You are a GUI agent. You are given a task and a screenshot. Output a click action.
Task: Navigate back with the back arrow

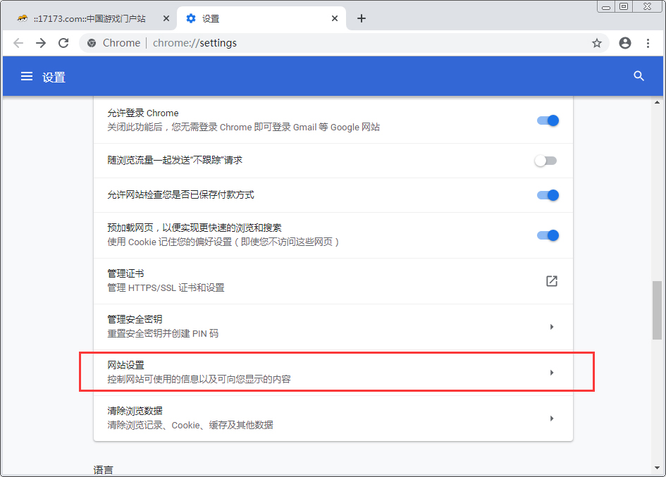(18, 42)
